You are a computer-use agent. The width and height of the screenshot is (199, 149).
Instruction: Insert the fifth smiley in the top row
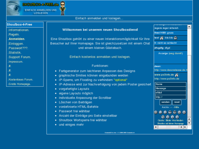tap(175, 112)
